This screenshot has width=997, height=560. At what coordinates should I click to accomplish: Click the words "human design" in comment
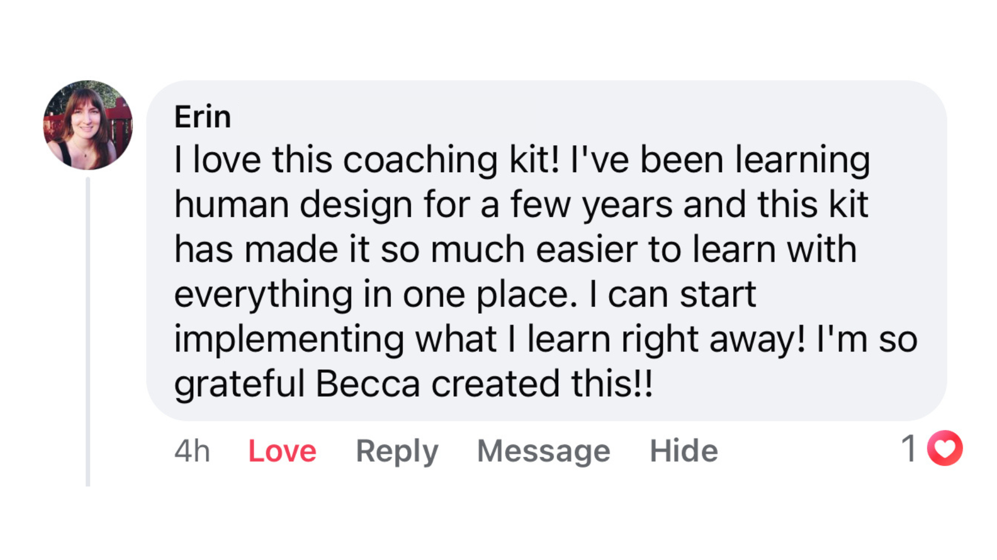[293, 204]
